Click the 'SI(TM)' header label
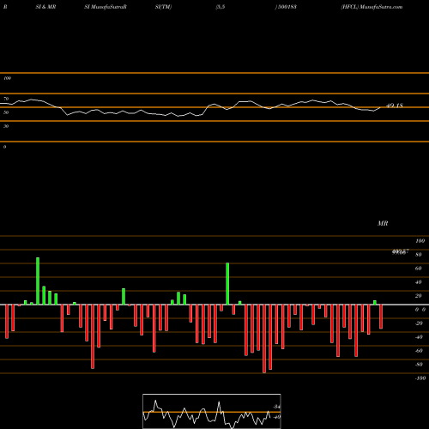The width and height of the screenshot is (429, 429). pos(163,7)
